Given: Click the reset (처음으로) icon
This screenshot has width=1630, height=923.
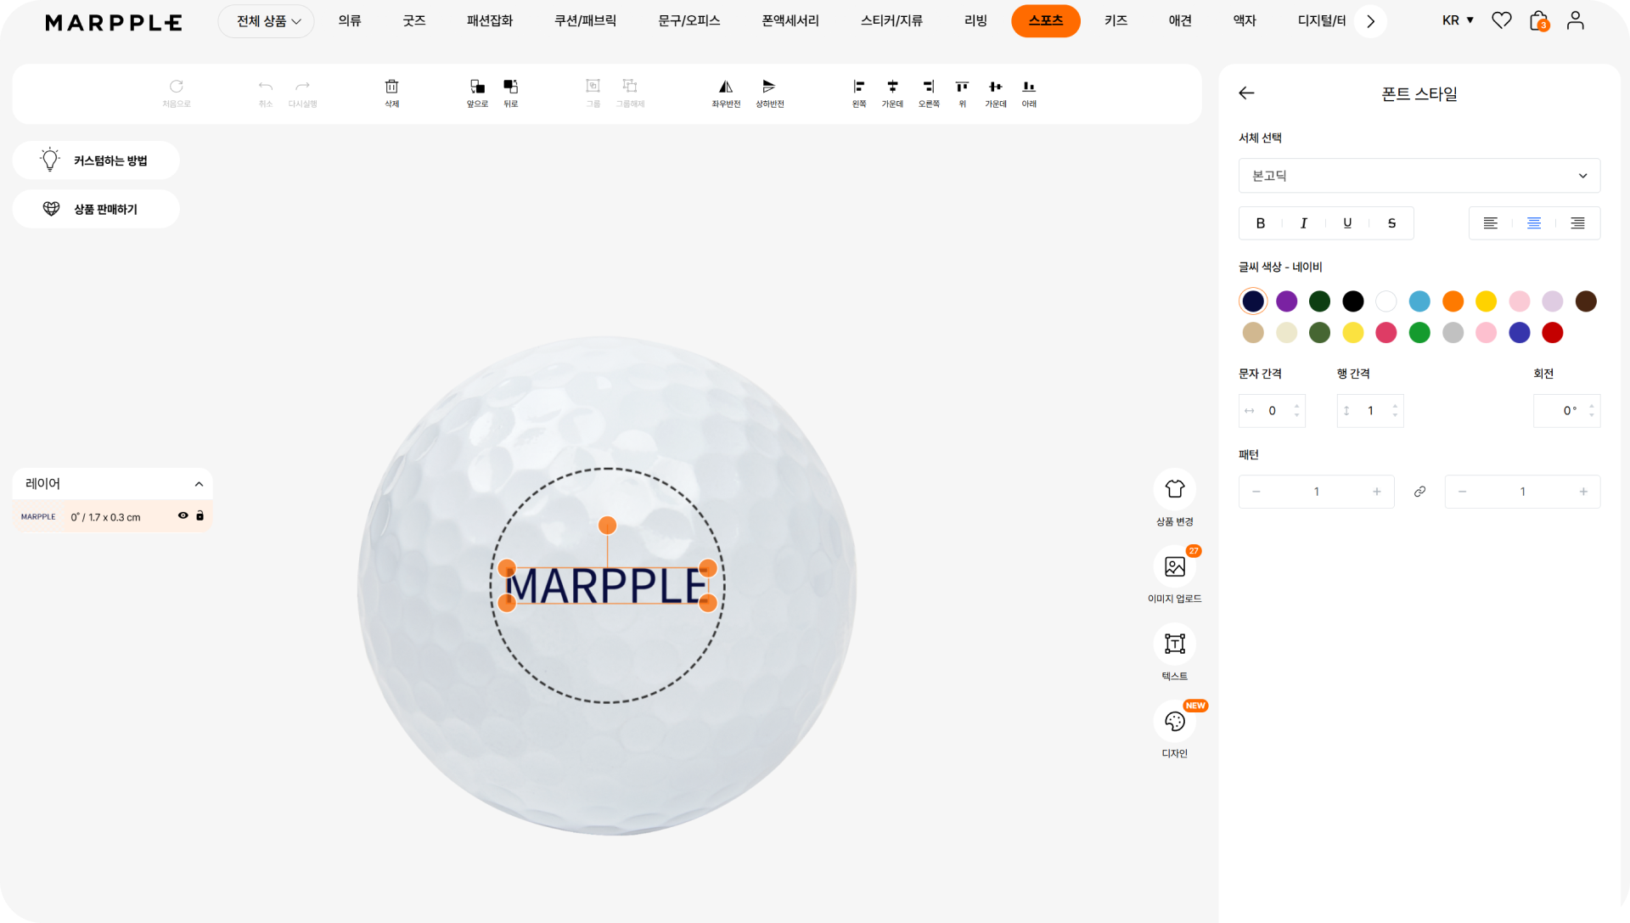Looking at the screenshot, I should pyautogui.click(x=177, y=87).
